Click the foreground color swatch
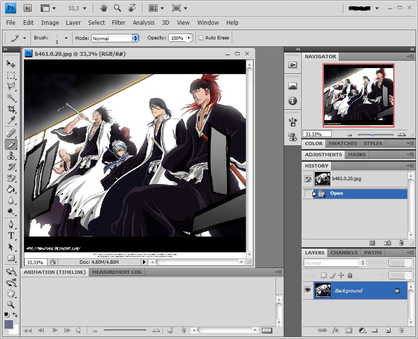The height and width of the screenshot is (339, 418). 9,324
